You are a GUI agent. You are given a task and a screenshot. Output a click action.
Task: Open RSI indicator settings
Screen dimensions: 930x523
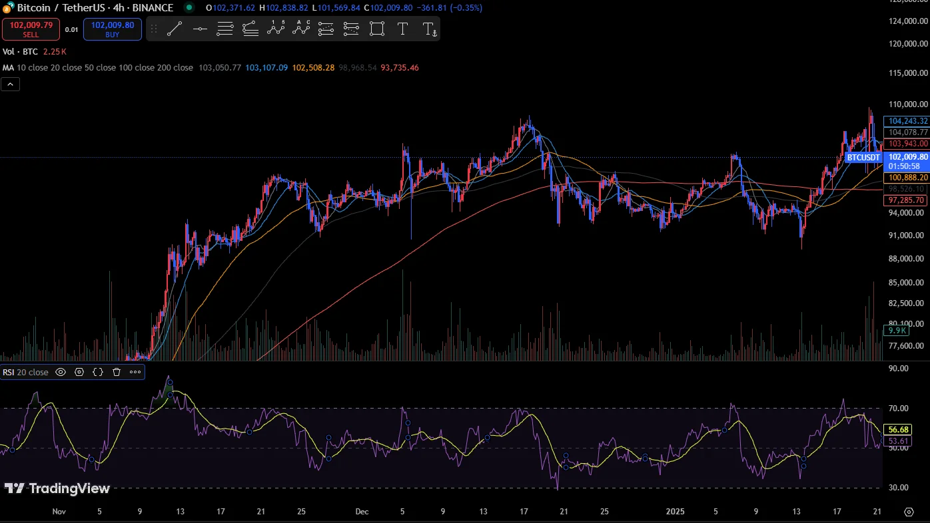pyautogui.click(x=79, y=372)
